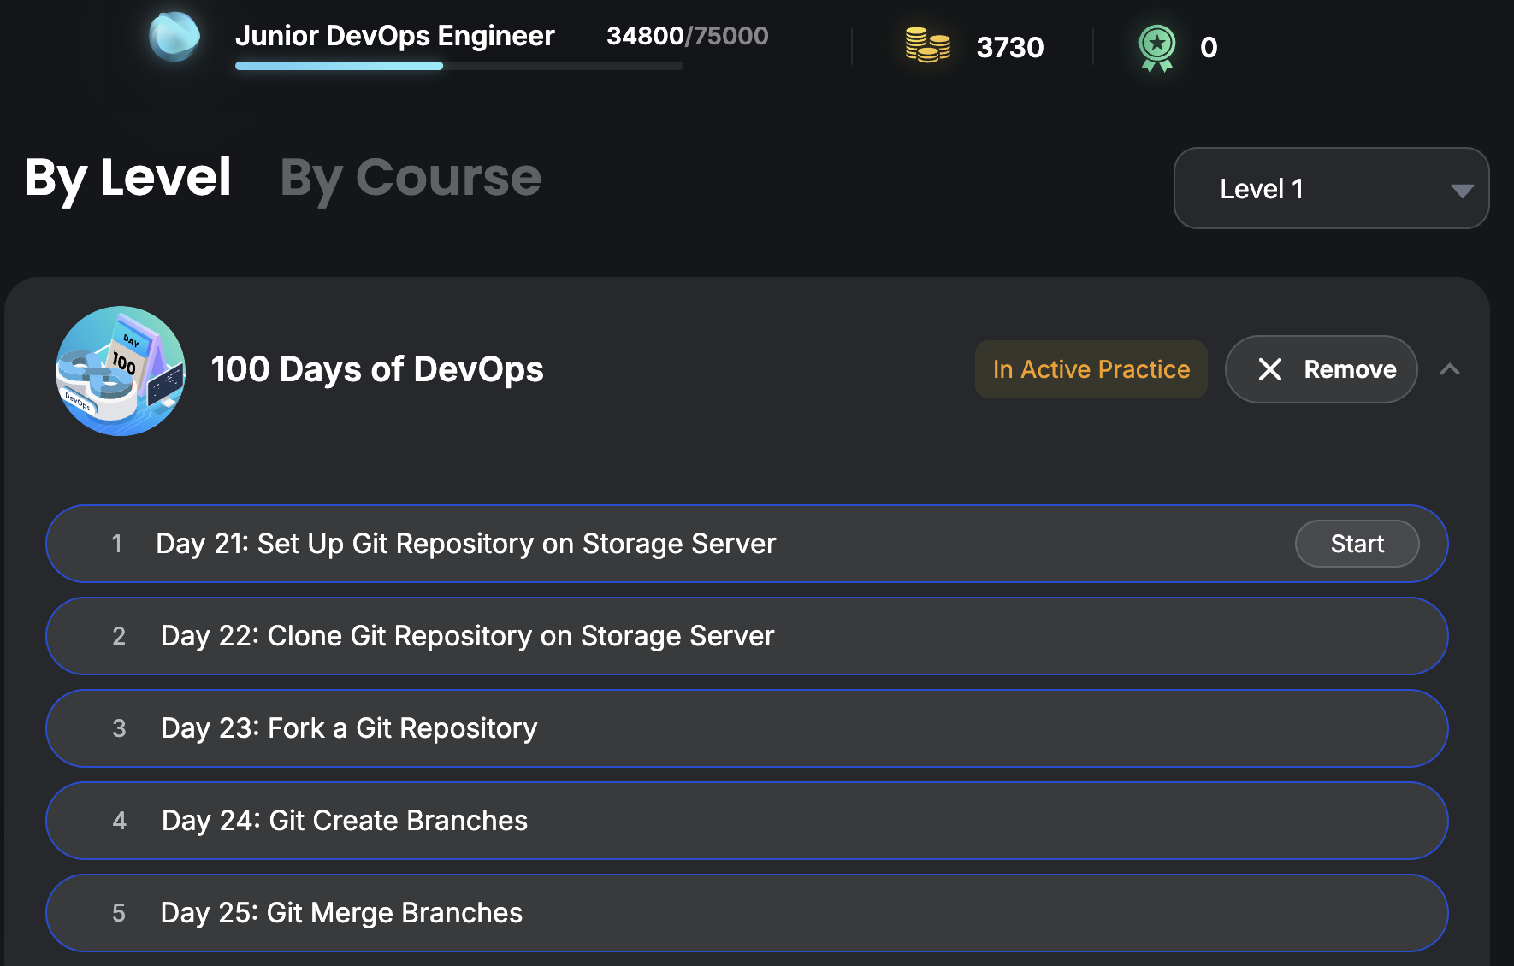Click the 100 Days of DevOps course thumbnail
Screen dimensions: 1514x966
coord(121,371)
